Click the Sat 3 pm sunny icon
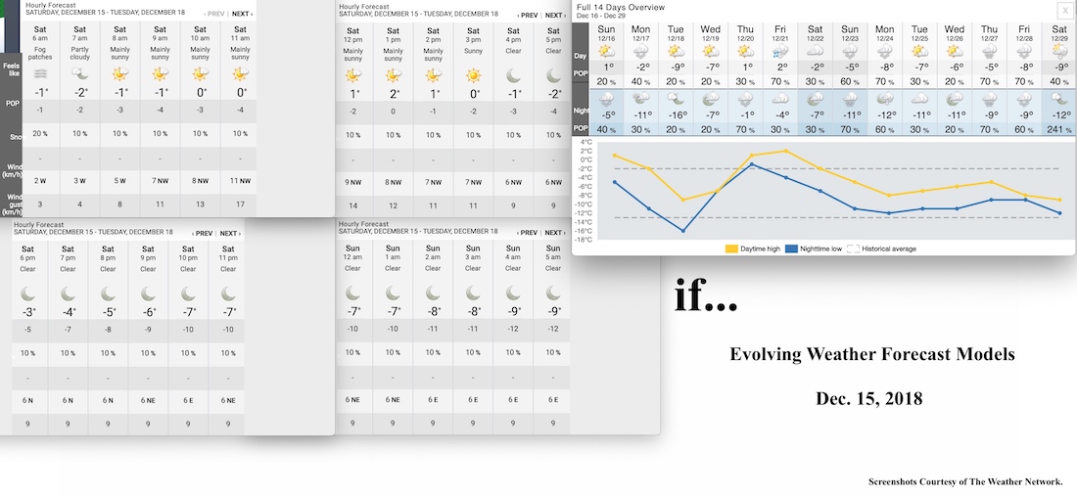Viewport: 1077px width, 497px height. coord(473,74)
